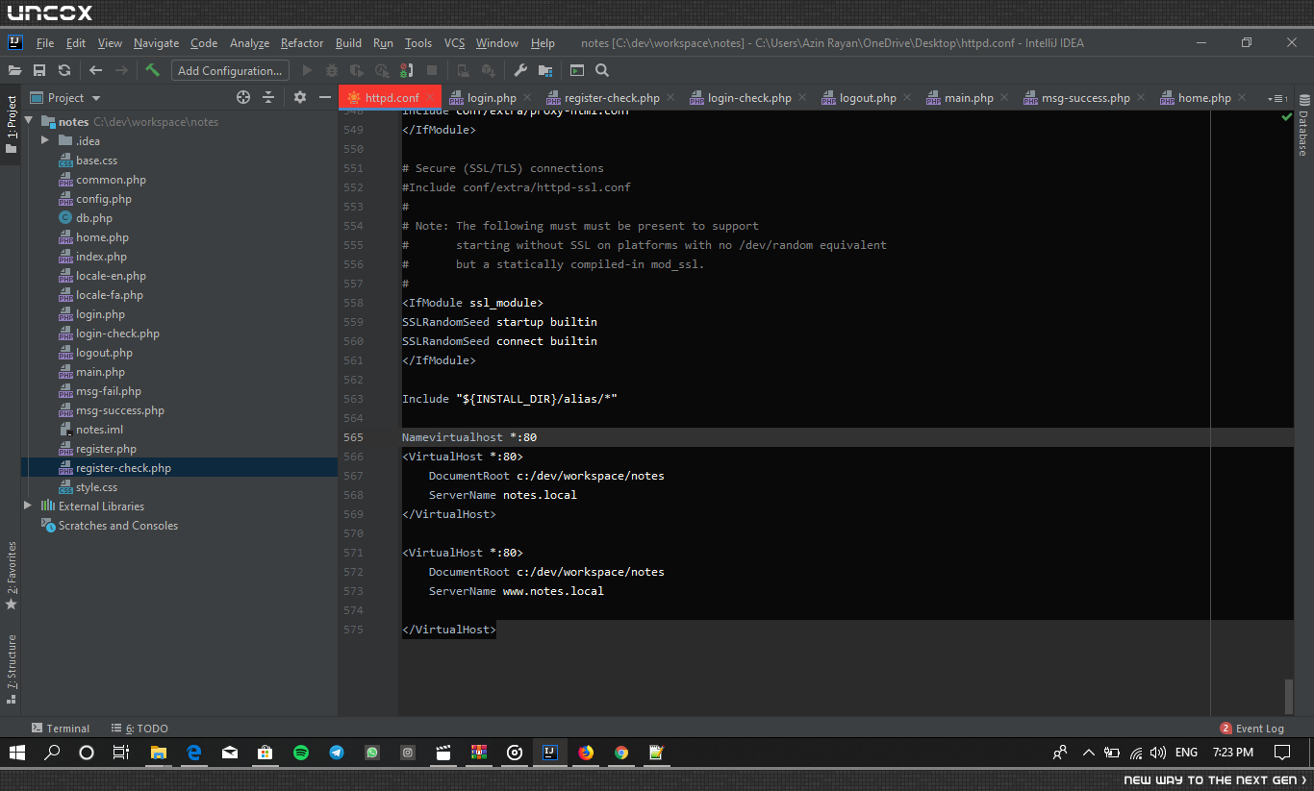The width and height of the screenshot is (1314, 791).
Task: Click the Open file toolbar icon
Action: pos(14,70)
